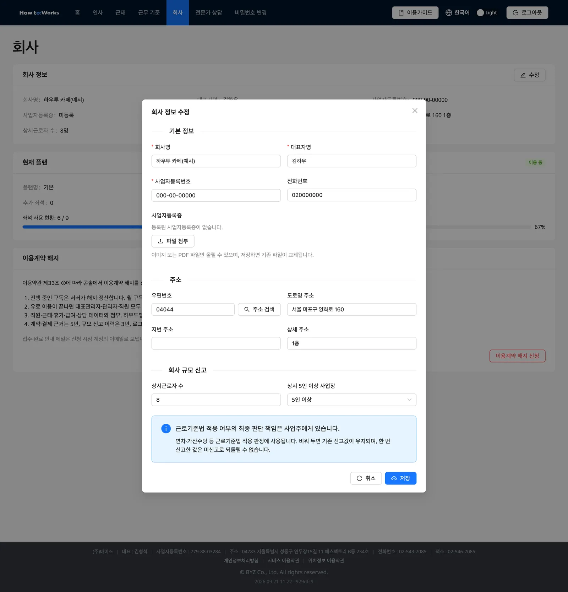Go to the 근태 menu
568x592 pixels.
tap(120, 13)
